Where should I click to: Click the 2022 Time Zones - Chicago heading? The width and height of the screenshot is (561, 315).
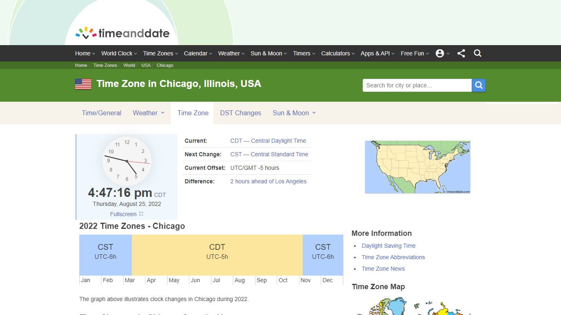point(132,226)
